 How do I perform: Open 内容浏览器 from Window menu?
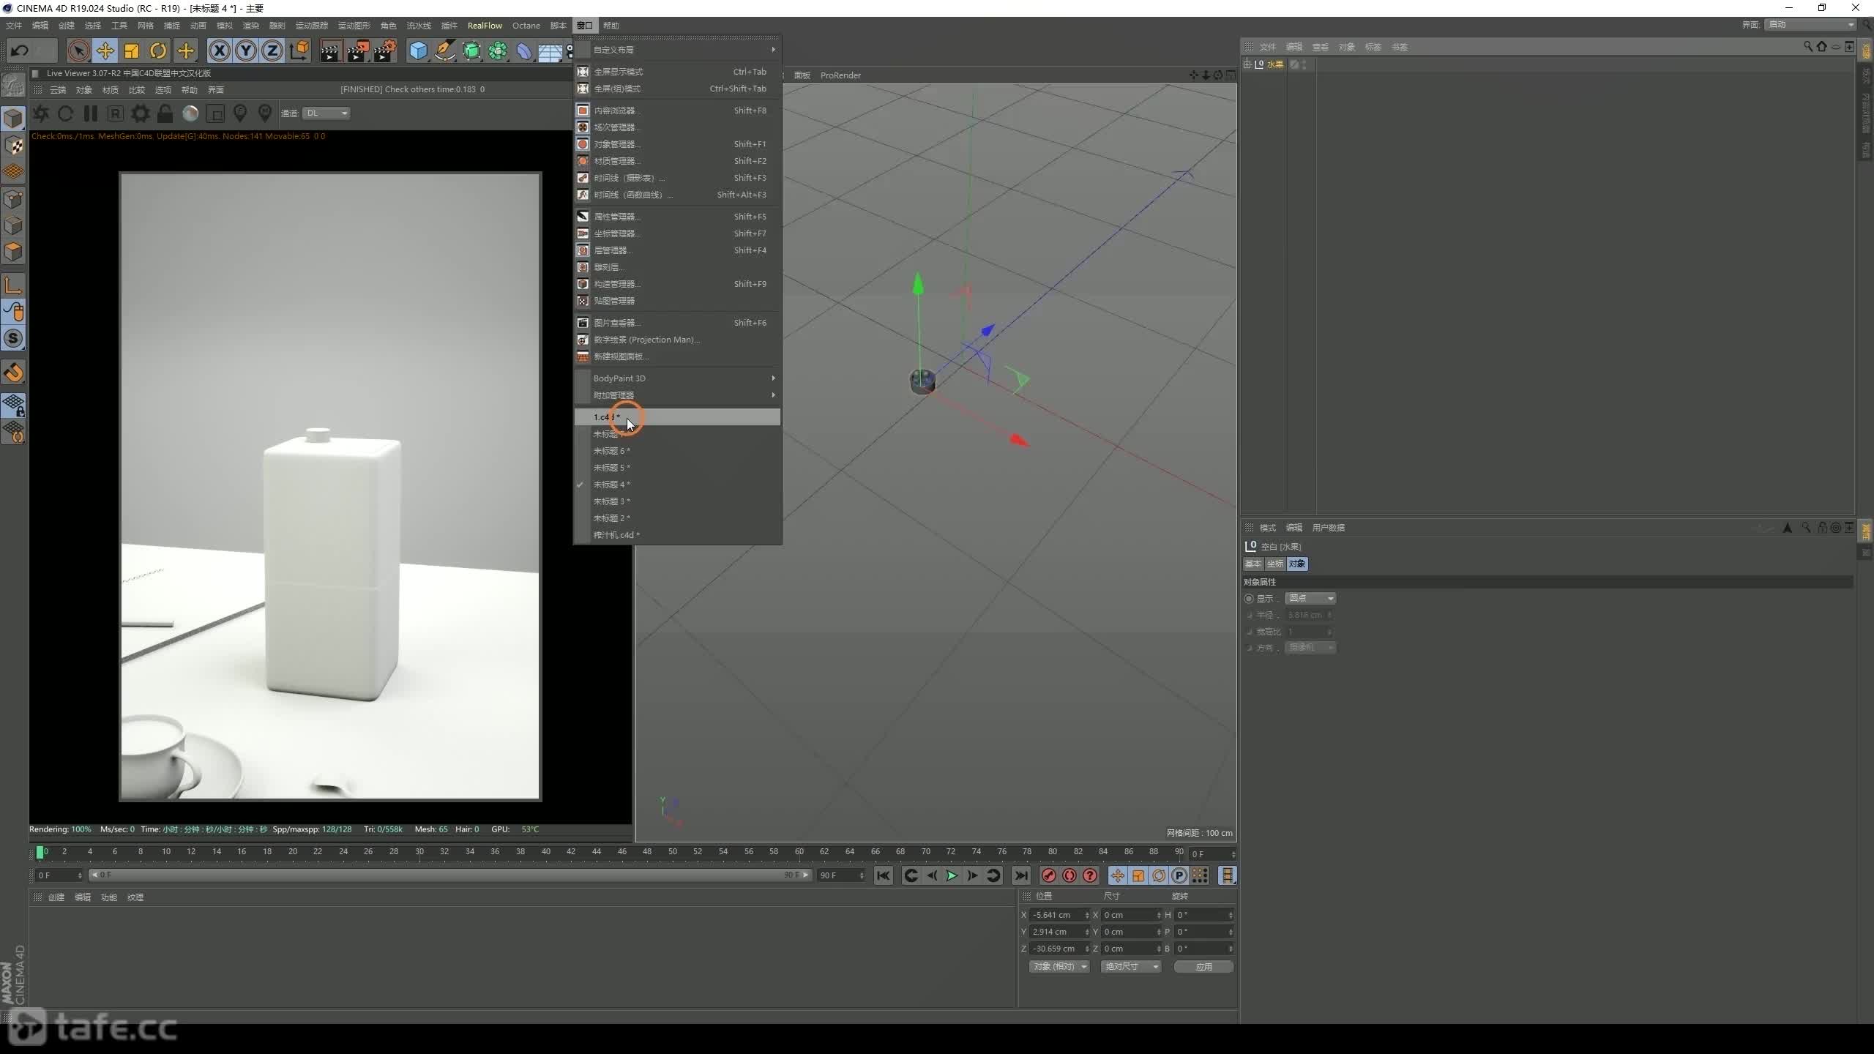coord(677,111)
